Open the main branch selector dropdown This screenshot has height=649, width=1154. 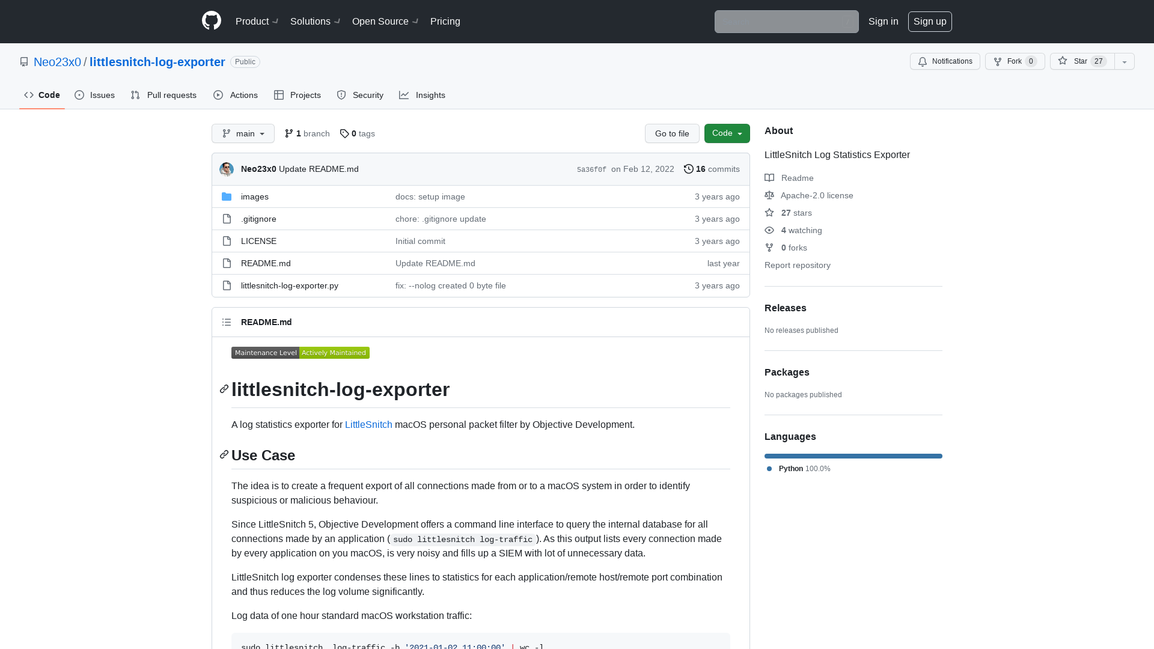243,133
